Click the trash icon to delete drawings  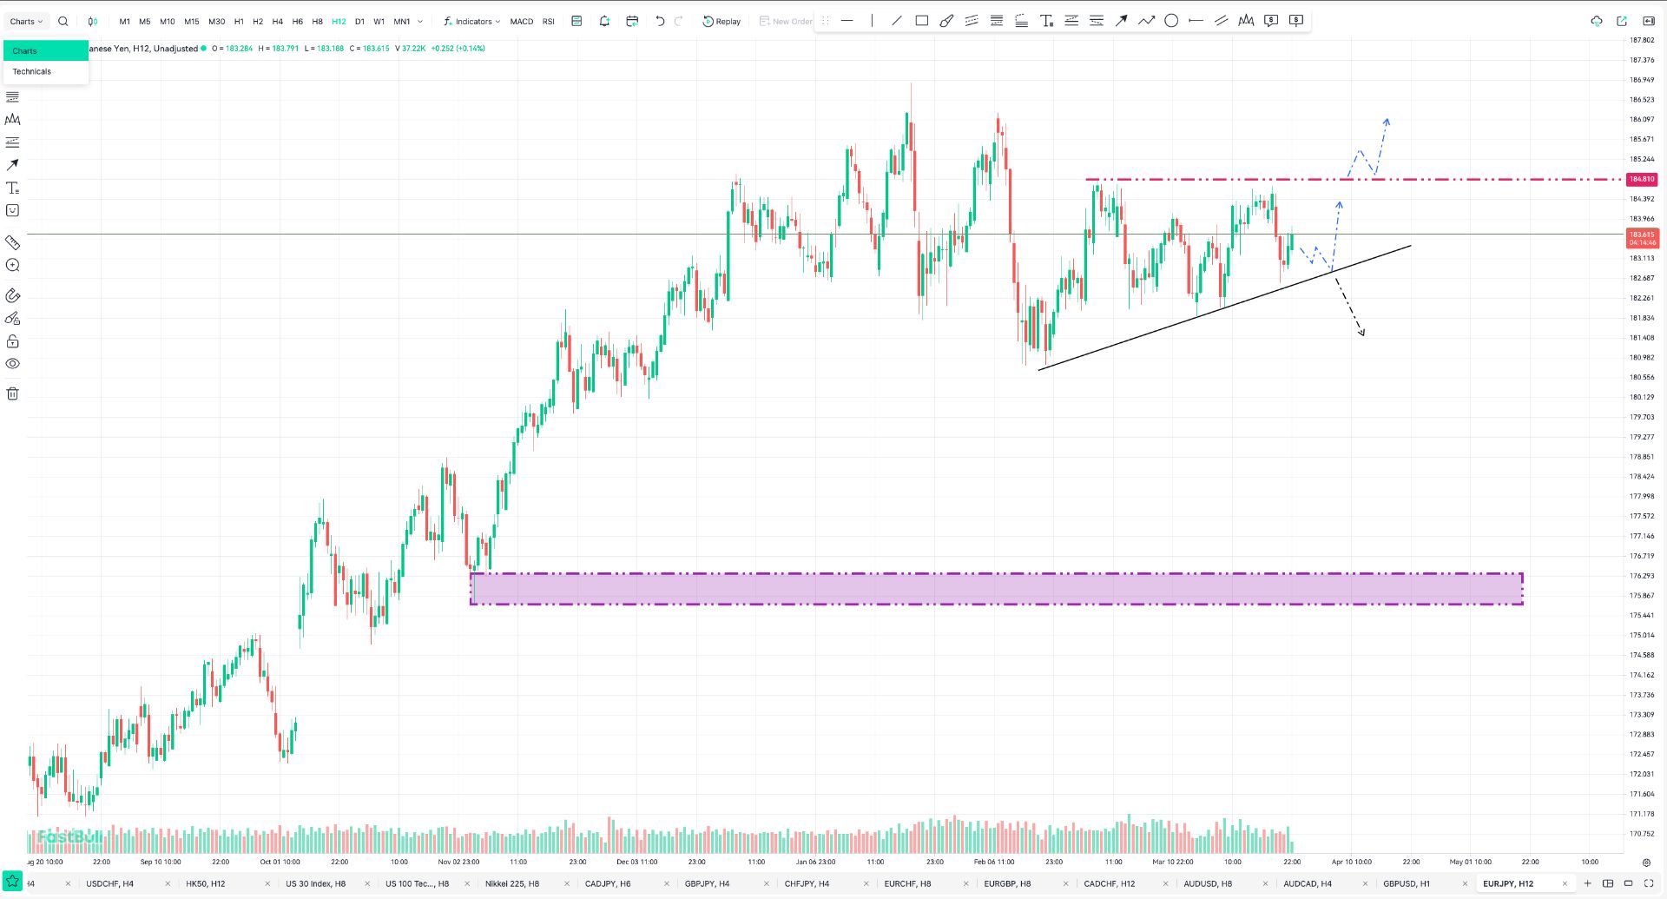click(12, 393)
